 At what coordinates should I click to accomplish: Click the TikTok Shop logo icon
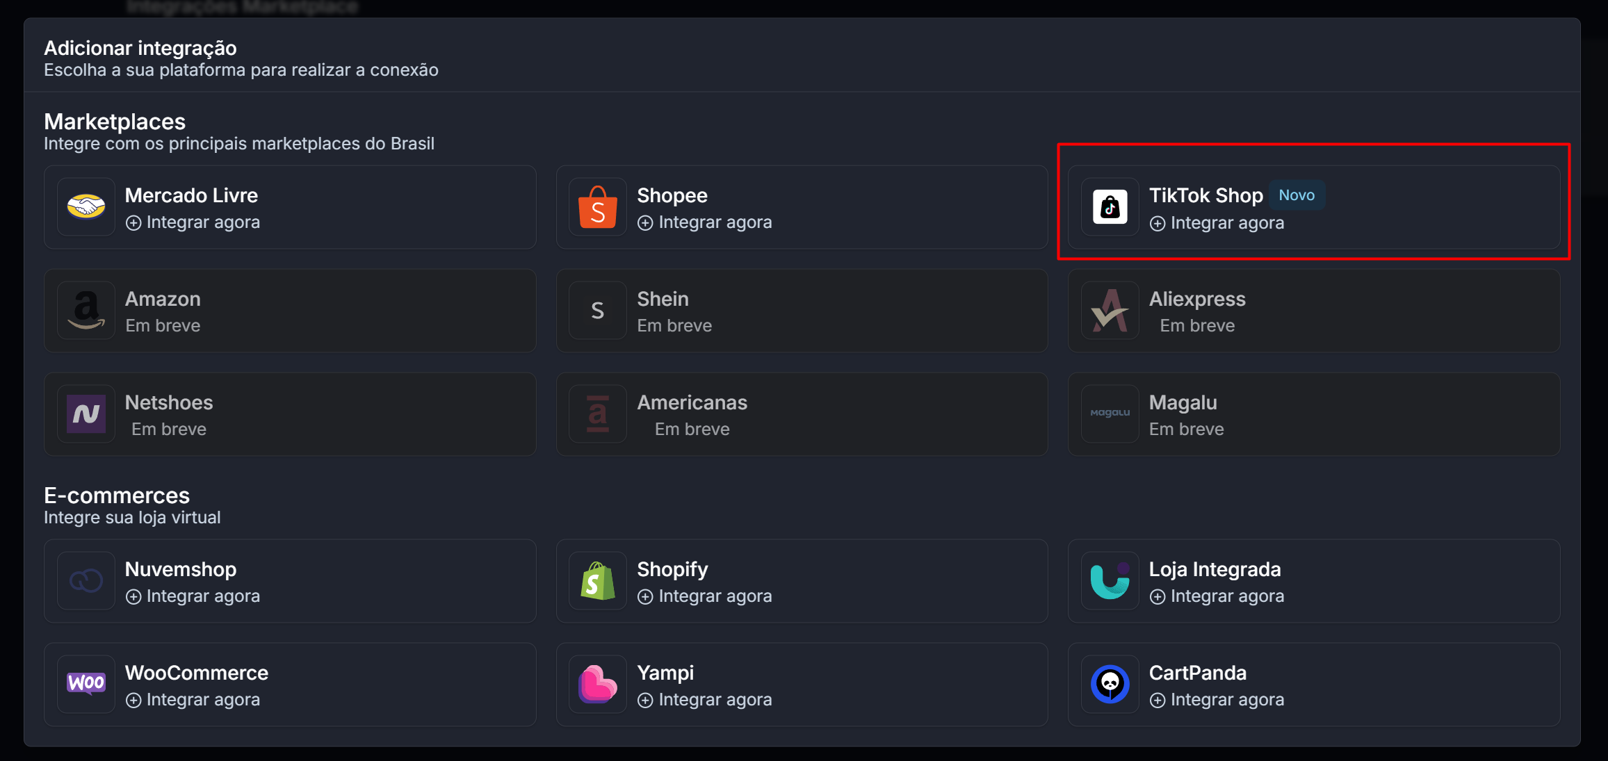(1110, 207)
